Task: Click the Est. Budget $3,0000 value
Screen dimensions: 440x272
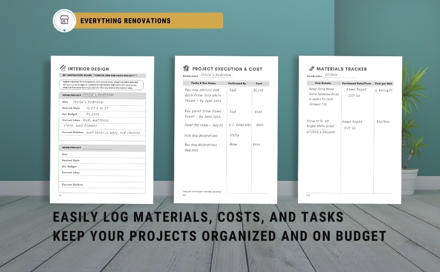Action: (93, 114)
